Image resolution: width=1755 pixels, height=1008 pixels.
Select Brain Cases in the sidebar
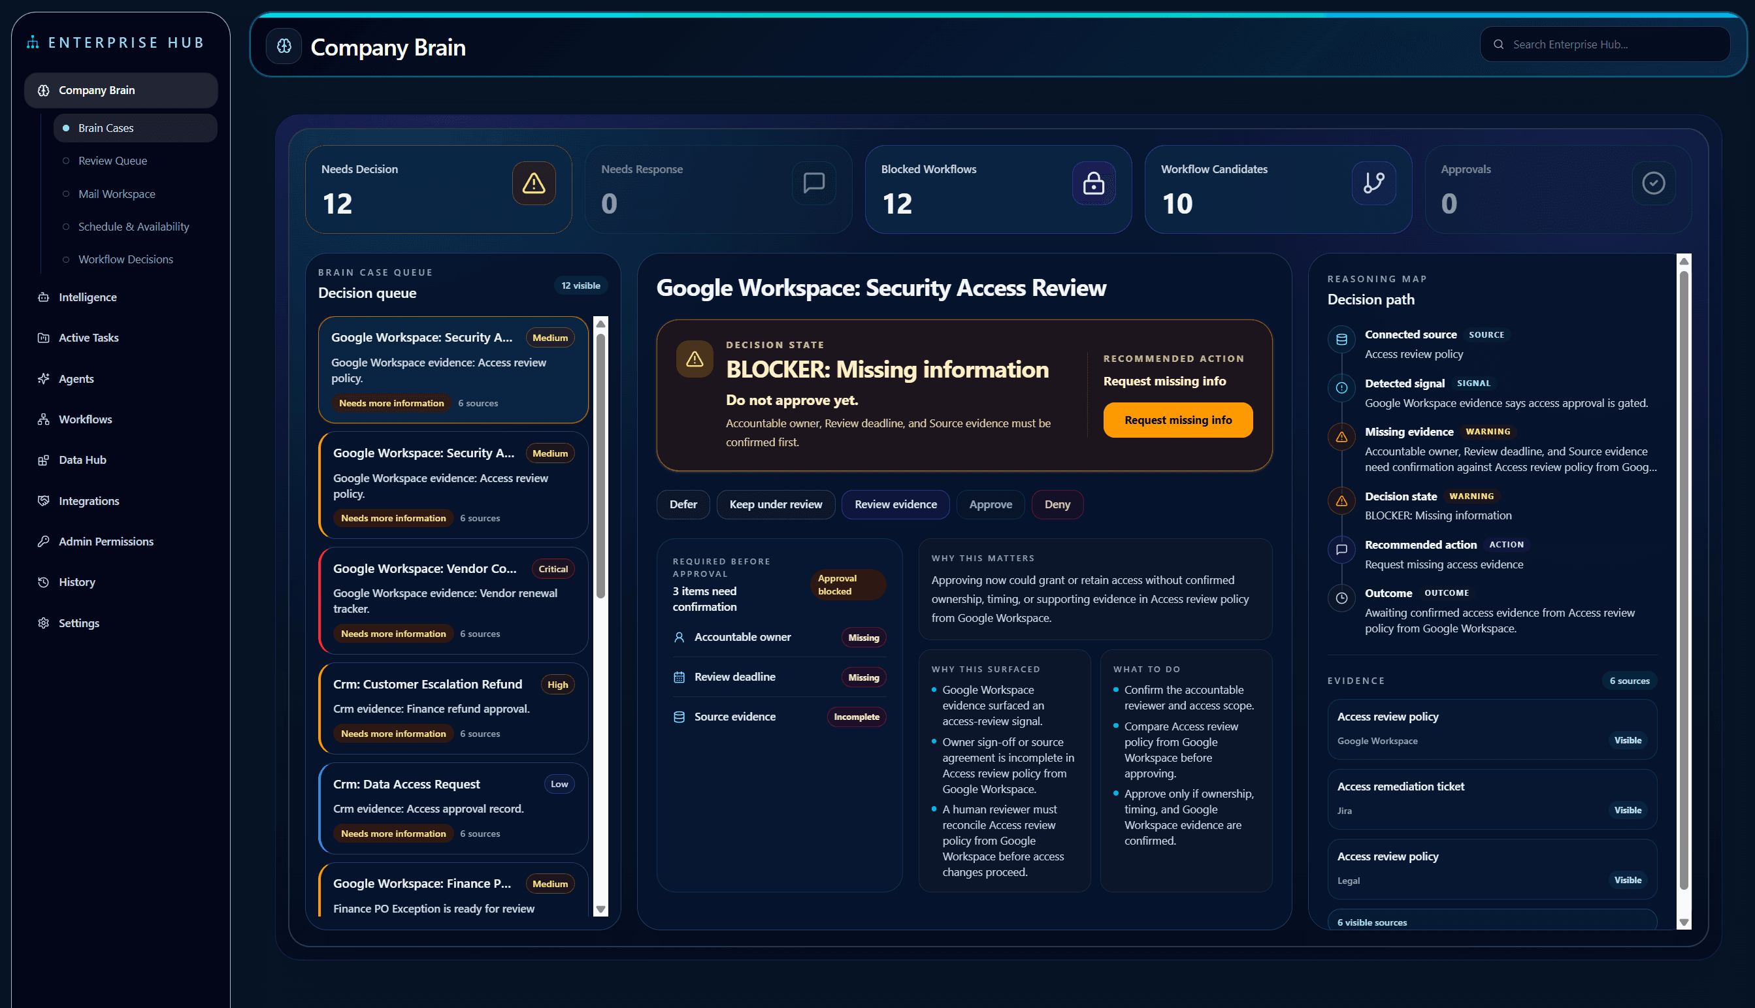click(x=136, y=128)
